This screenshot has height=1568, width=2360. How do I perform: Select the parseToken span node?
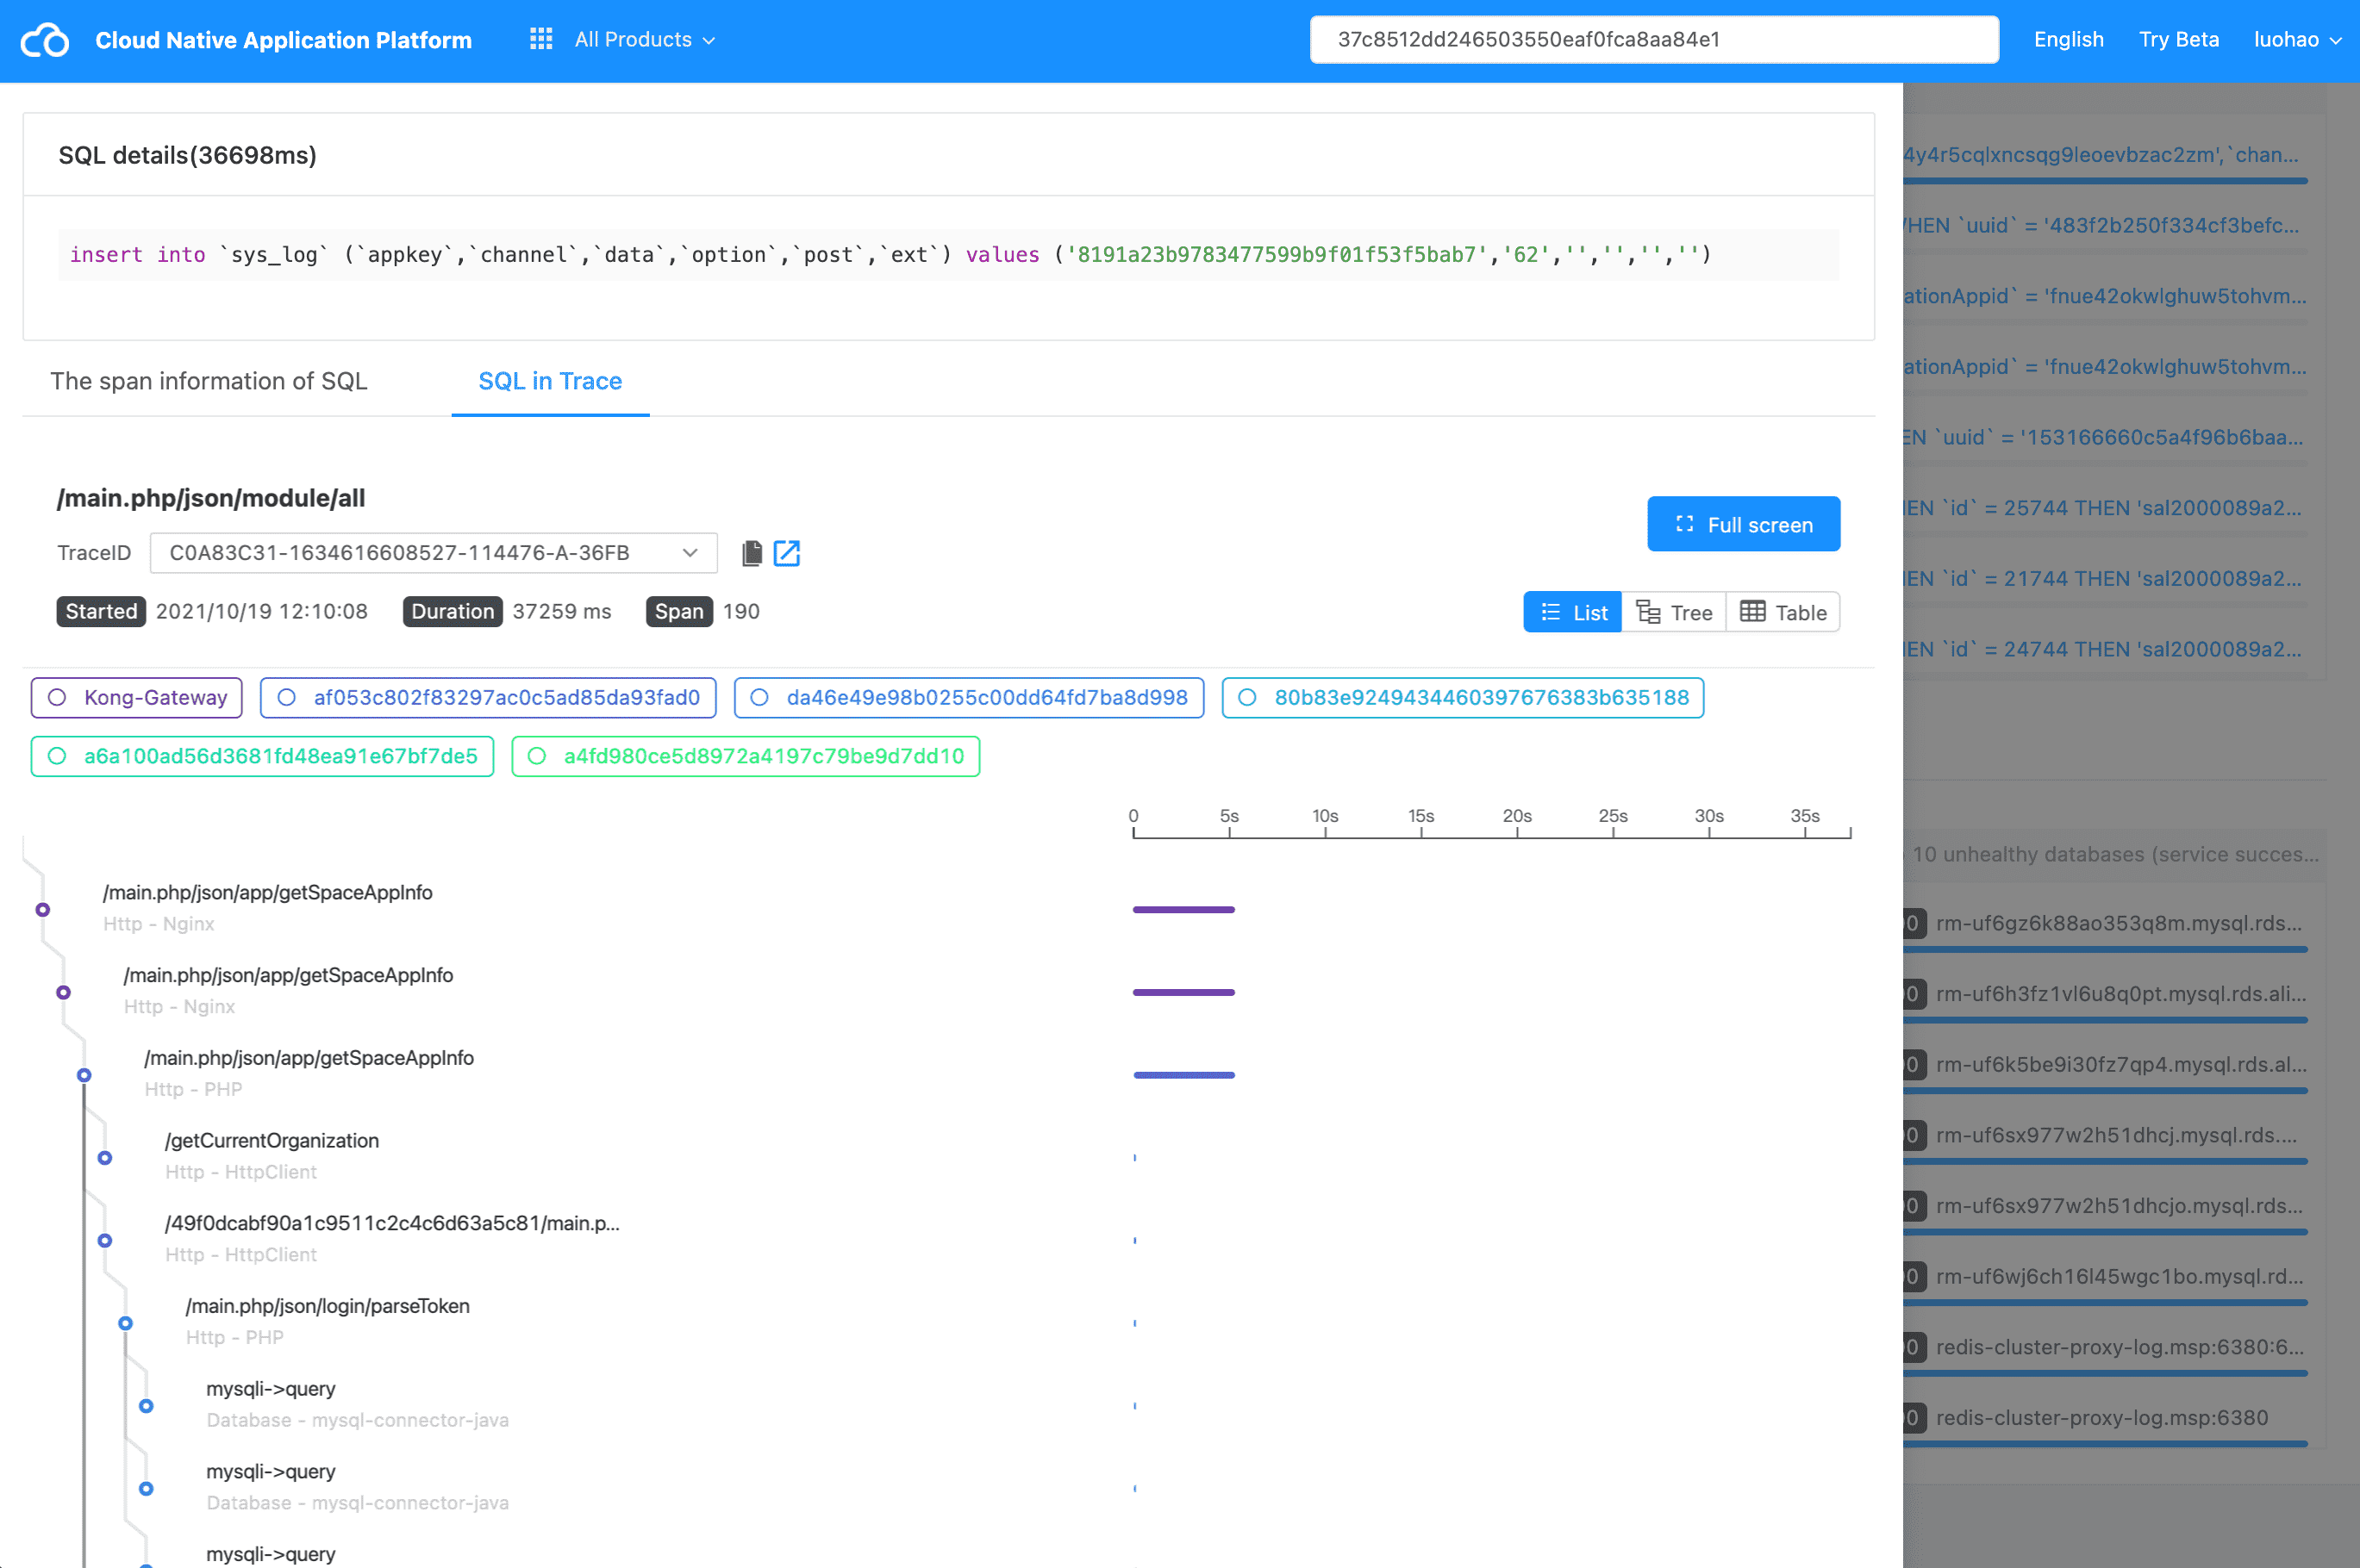[x=125, y=1323]
